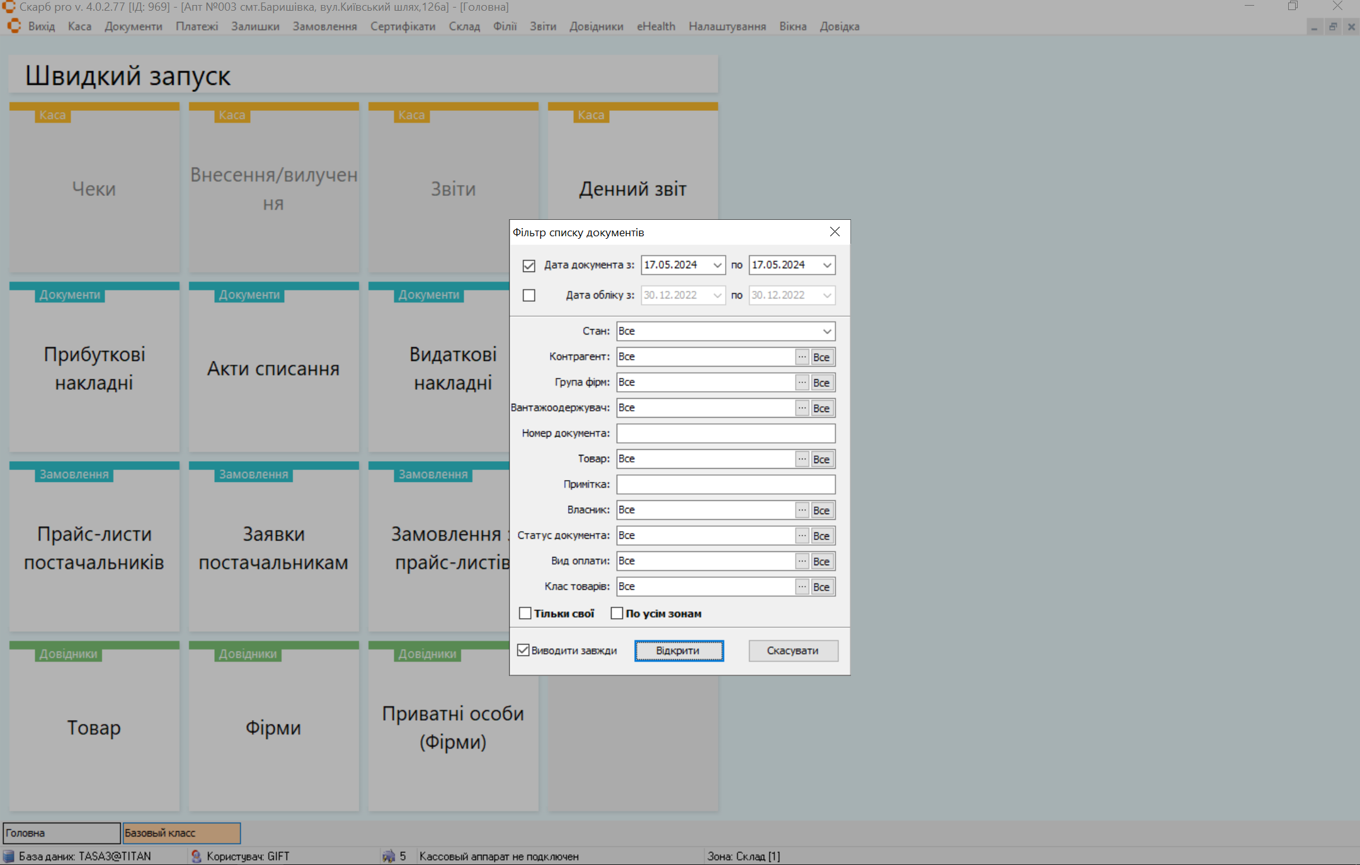Open the Документи menu
The image size is (1360, 865).
[x=133, y=26]
